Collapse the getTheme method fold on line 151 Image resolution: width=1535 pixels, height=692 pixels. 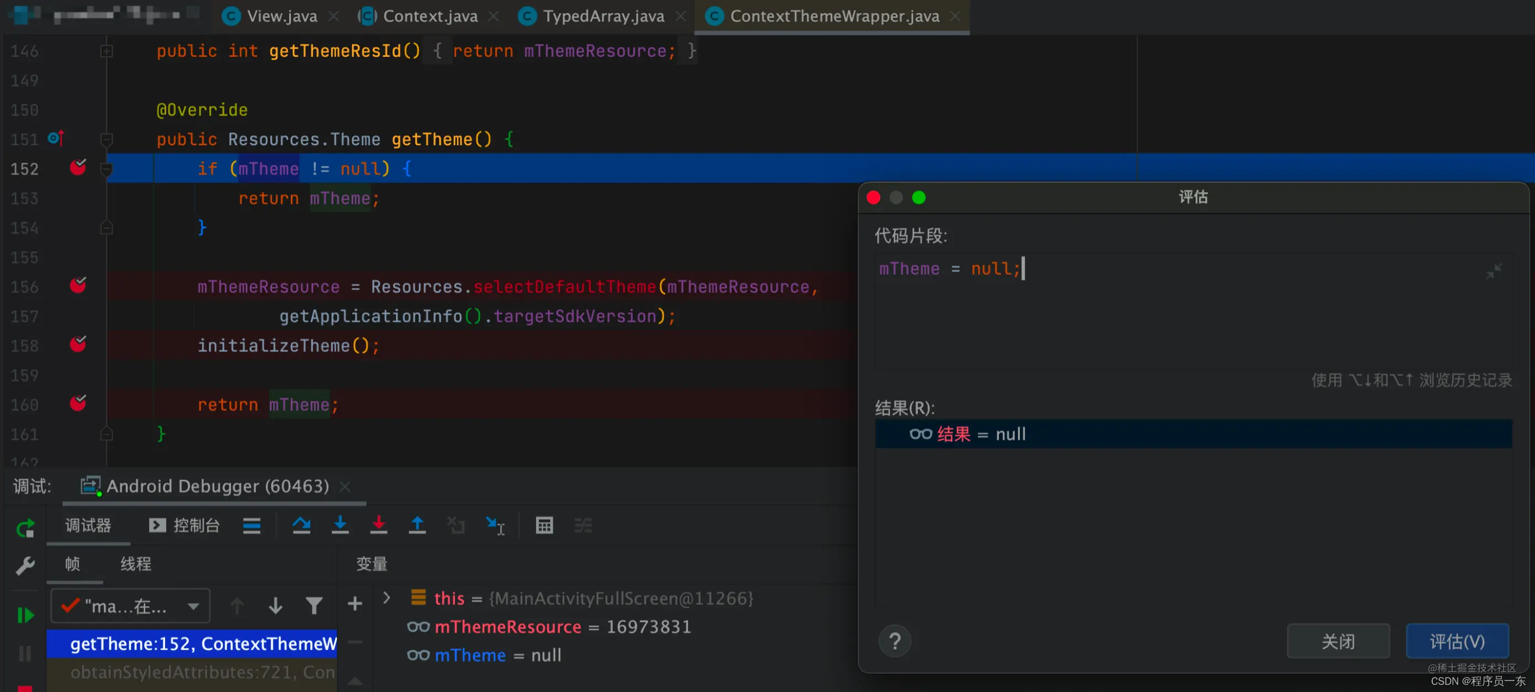(107, 140)
